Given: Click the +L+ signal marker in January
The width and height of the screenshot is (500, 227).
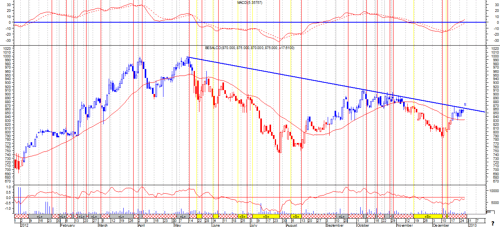Looking at the screenshot, I should [40, 216].
